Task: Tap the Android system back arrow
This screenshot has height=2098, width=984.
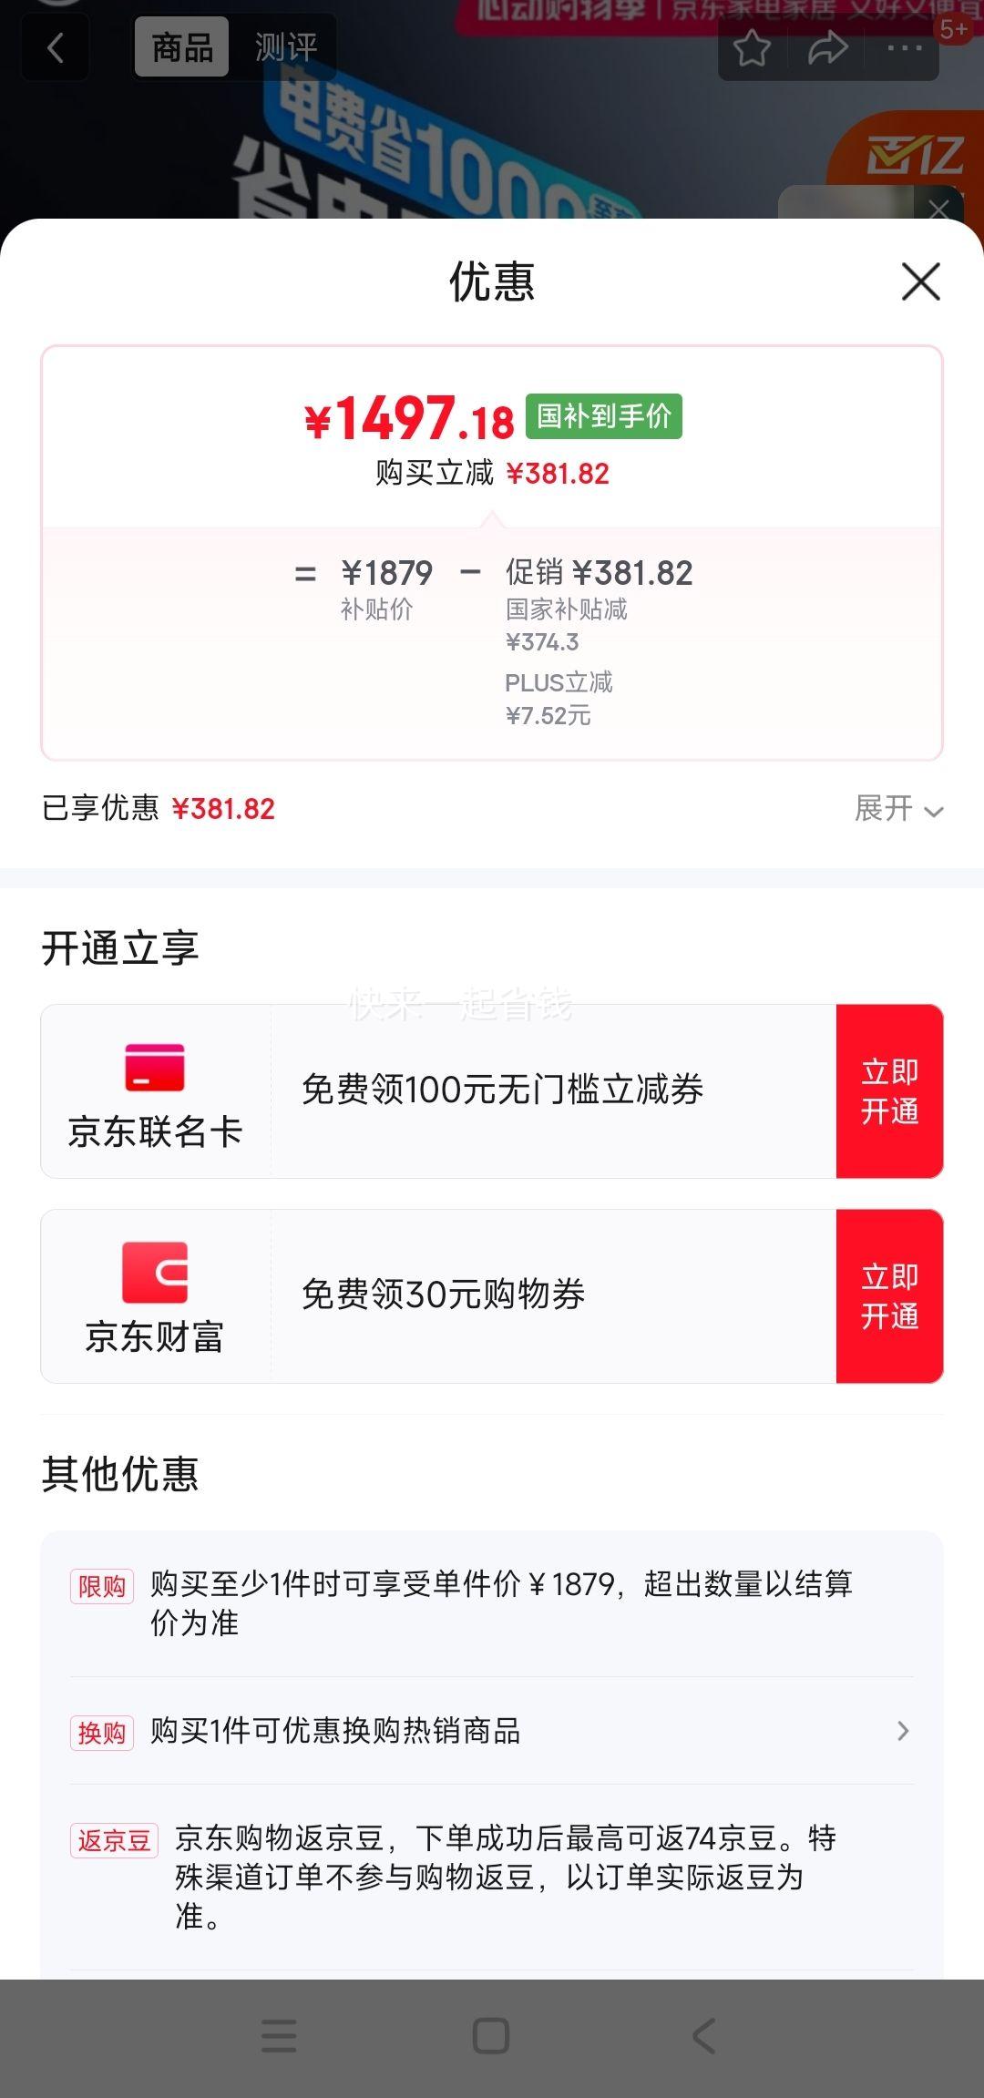Action: tap(704, 2035)
